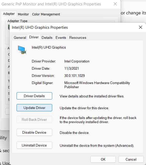The height and width of the screenshot is (165, 146).
Task: Go to the Events tab
Action: pyautogui.click(x=61, y=38)
